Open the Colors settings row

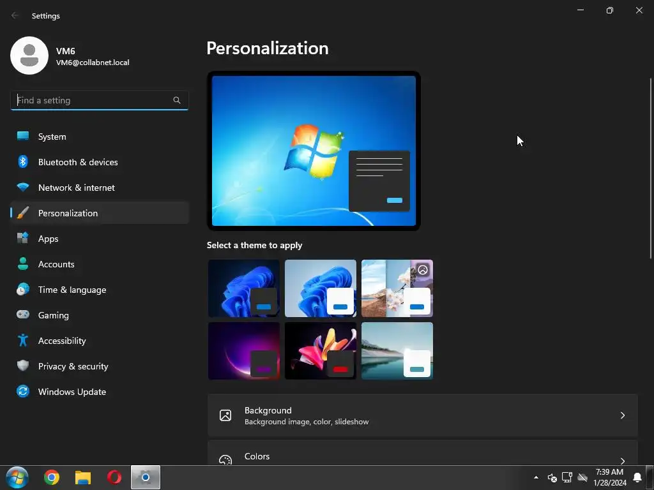point(423,452)
